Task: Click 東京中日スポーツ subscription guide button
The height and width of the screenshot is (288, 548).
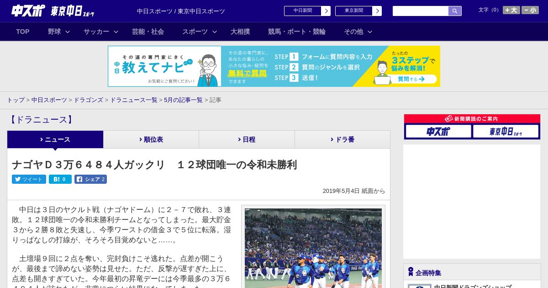Action: point(506,132)
